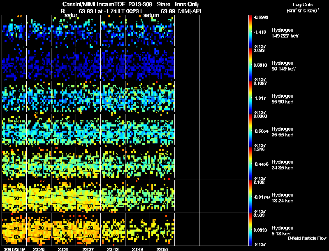Select the 'Hydrogen 5-13 keV' row label
The width and height of the screenshot is (329, 251).
point(283,231)
